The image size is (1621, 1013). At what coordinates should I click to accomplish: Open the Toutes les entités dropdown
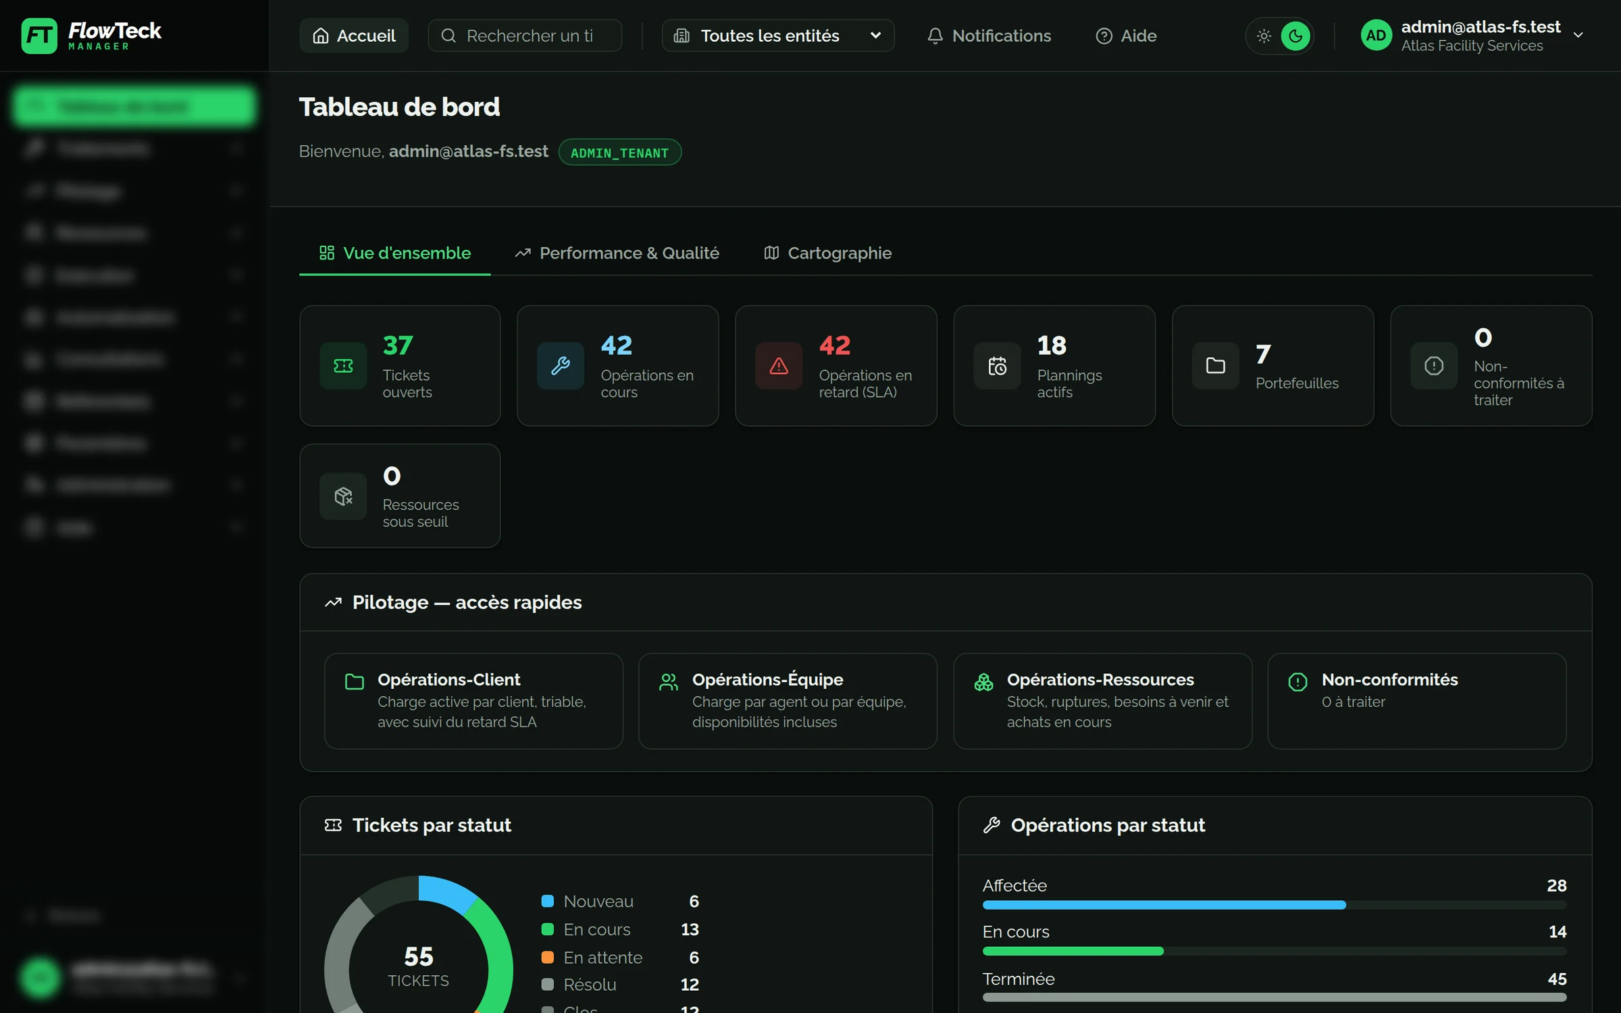click(x=778, y=35)
